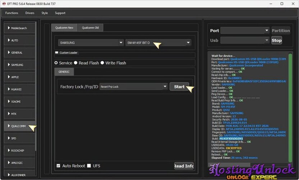Open the Functions menu
Screen dimensions: 299x180
click(11, 13)
